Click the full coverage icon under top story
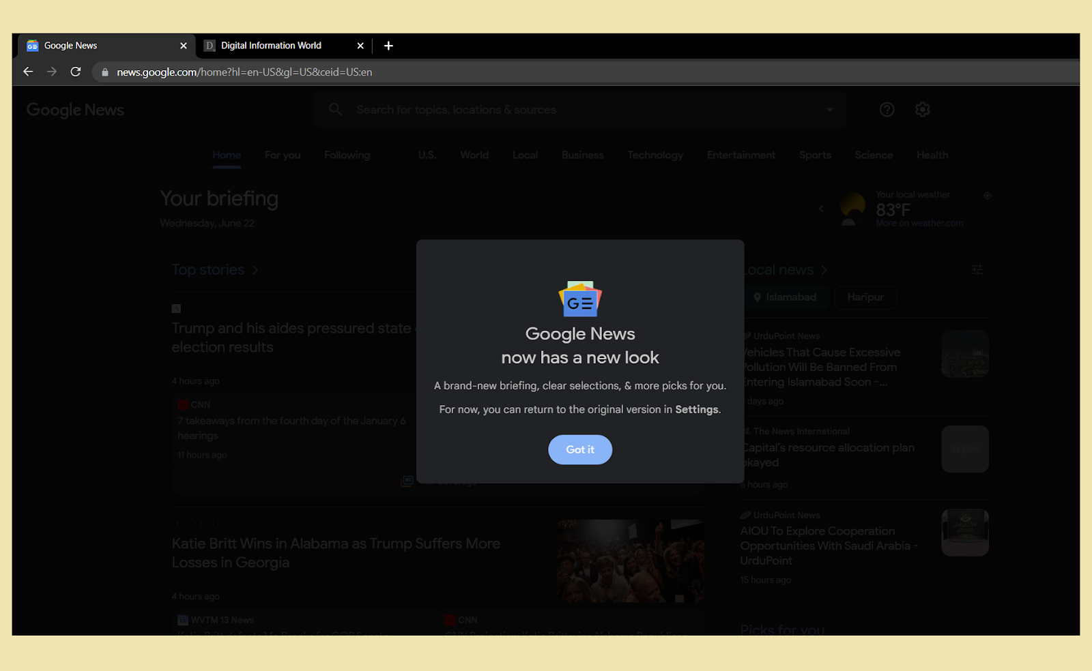The width and height of the screenshot is (1092, 671). point(407,481)
